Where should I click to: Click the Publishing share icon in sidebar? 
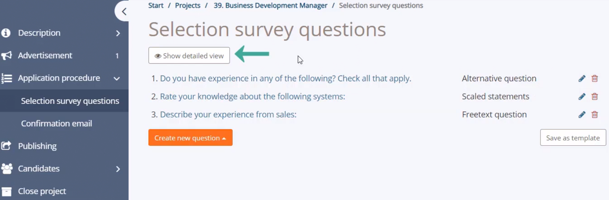[6, 146]
